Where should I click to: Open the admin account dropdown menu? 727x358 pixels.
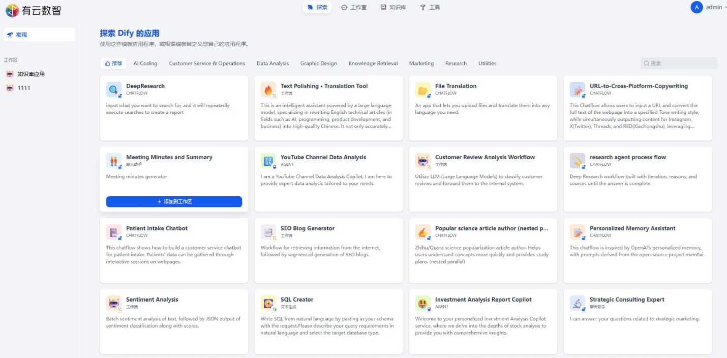coord(714,7)
